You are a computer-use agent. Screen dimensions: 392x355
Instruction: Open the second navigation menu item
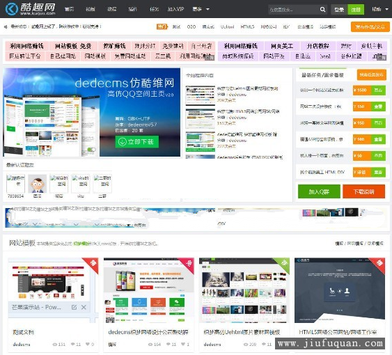click(91, 9)
